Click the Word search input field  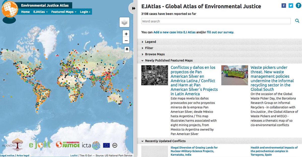[216, 21]
